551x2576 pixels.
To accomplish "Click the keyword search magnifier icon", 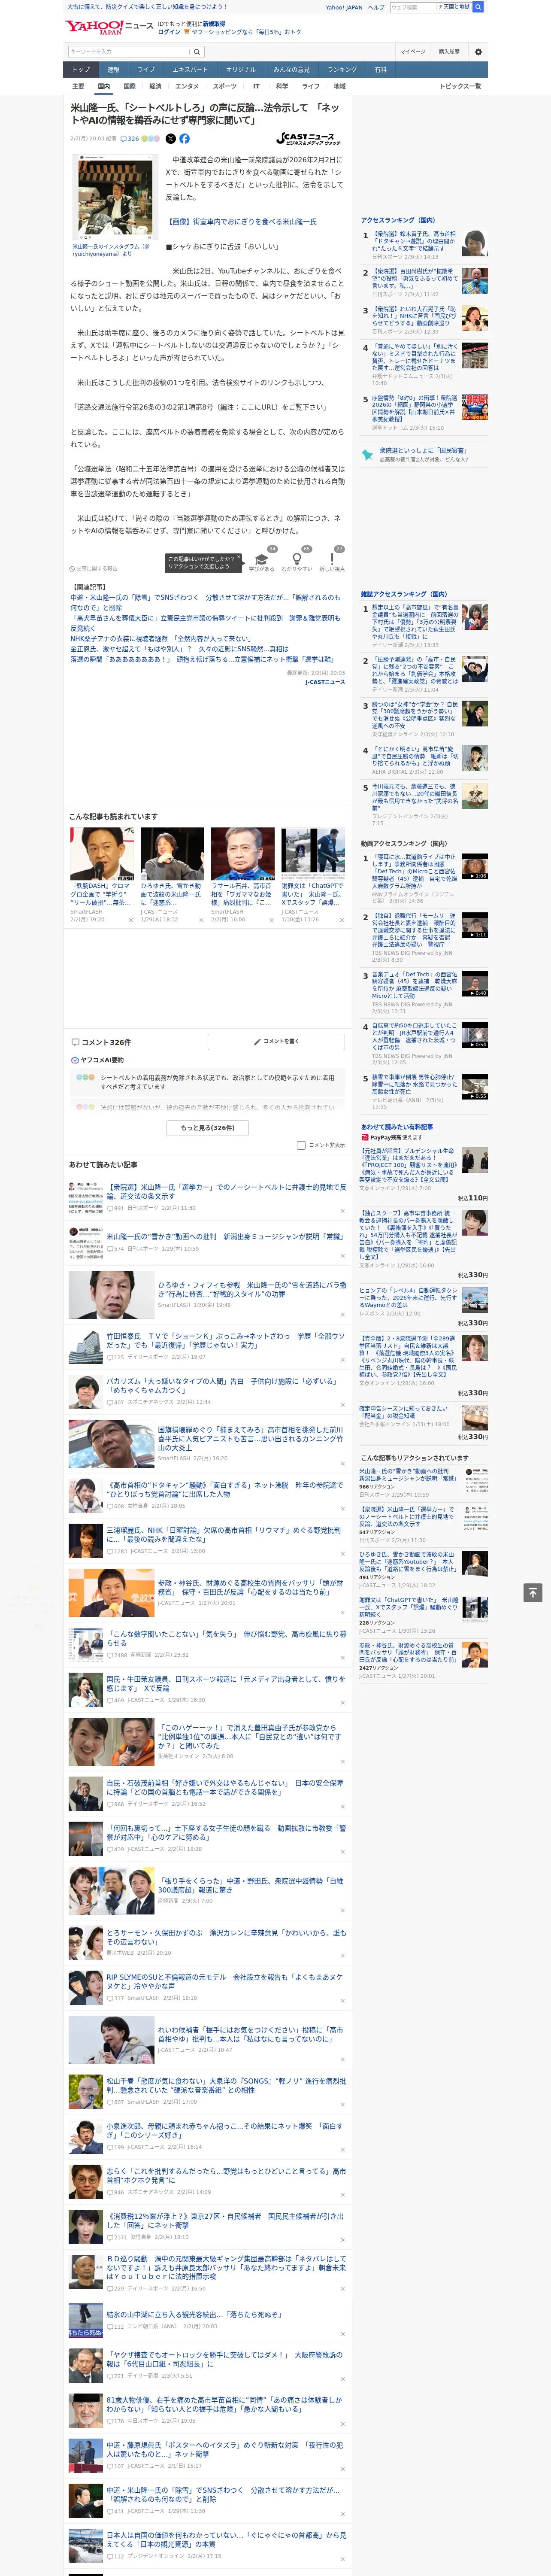I will click(196, 51).
